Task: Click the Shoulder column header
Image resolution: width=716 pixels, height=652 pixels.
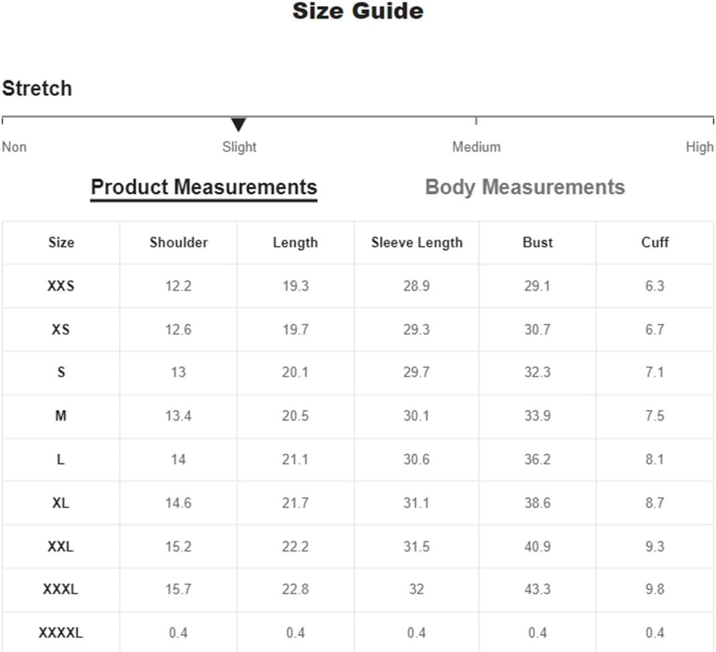Action: click(179, 242)
